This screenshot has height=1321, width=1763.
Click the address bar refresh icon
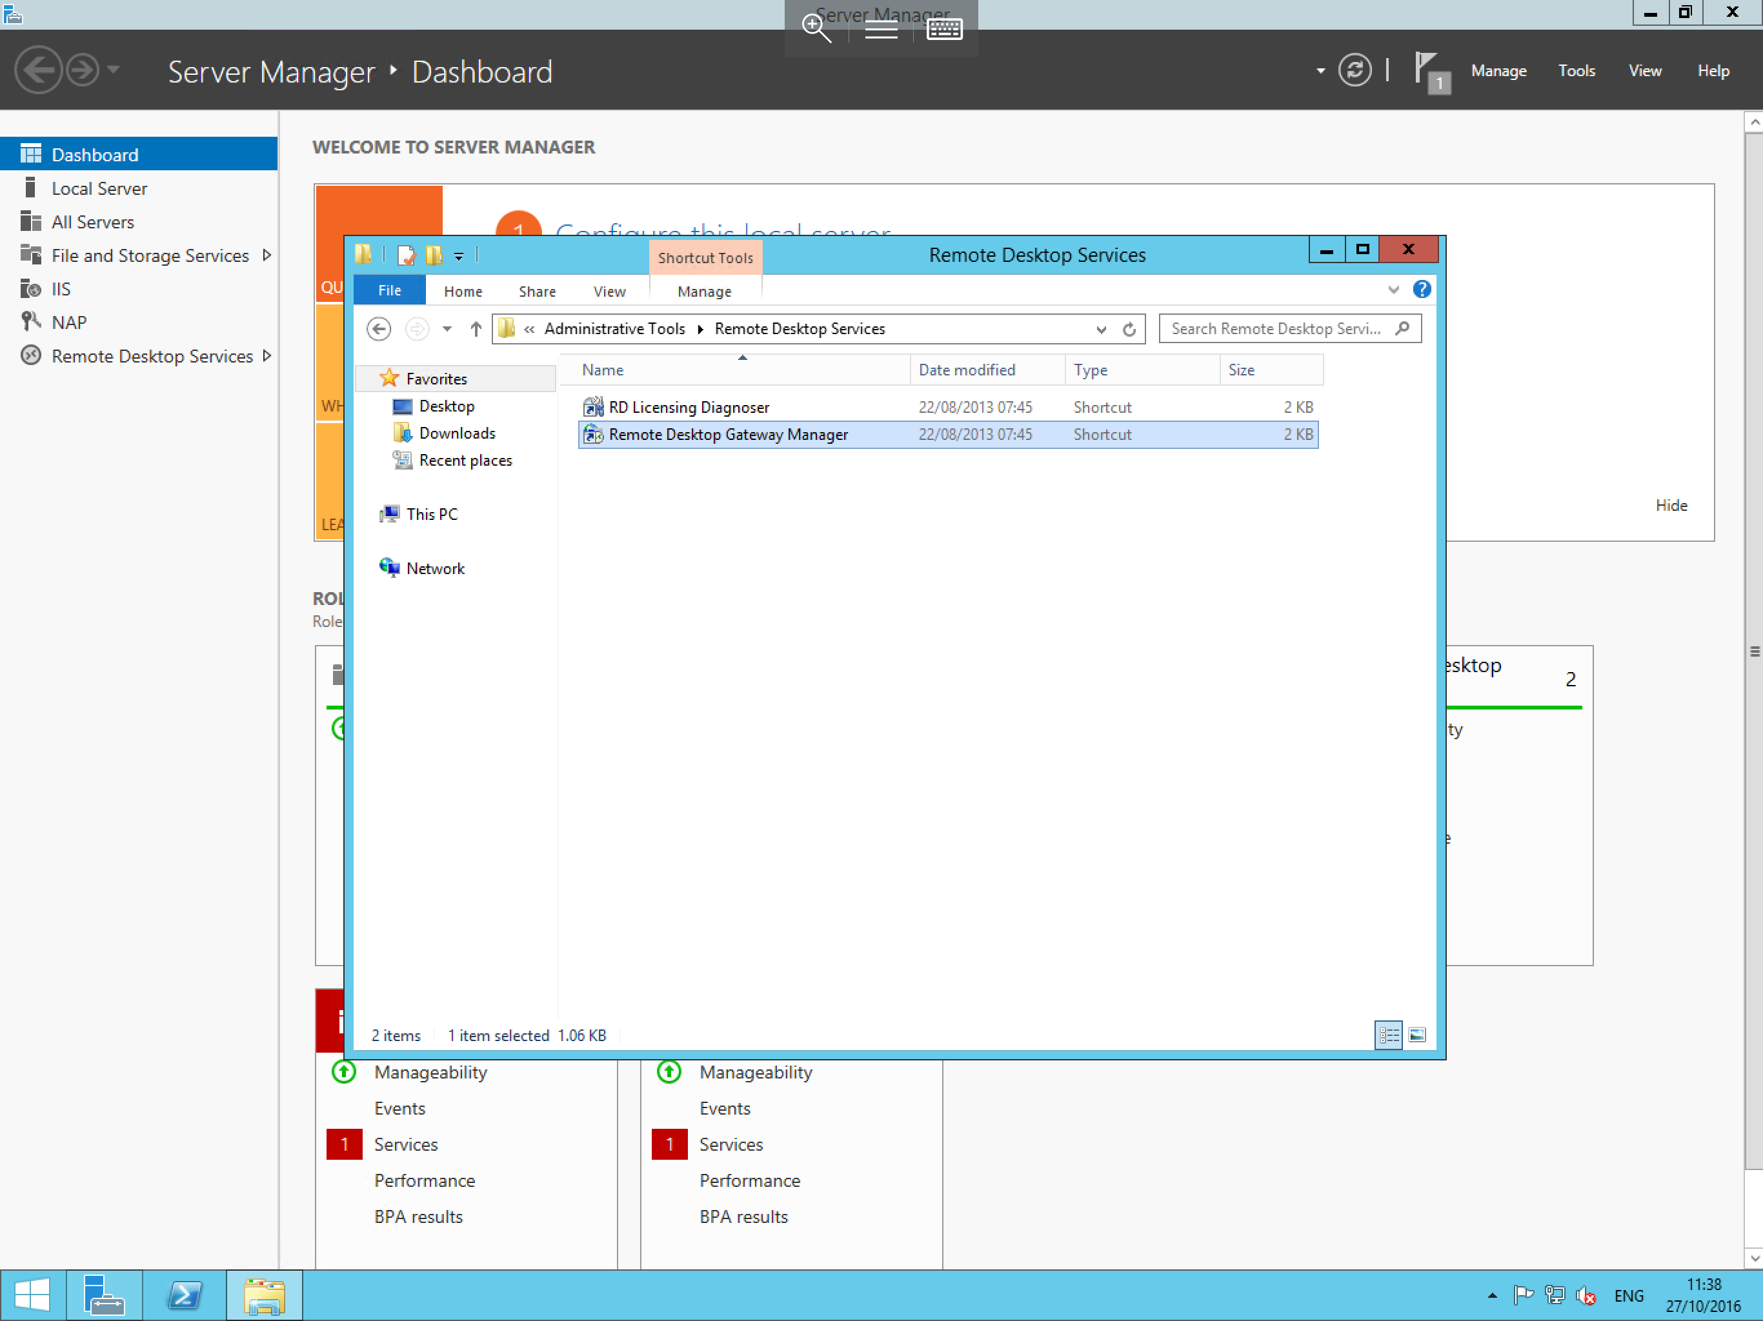pos(1129,329)
